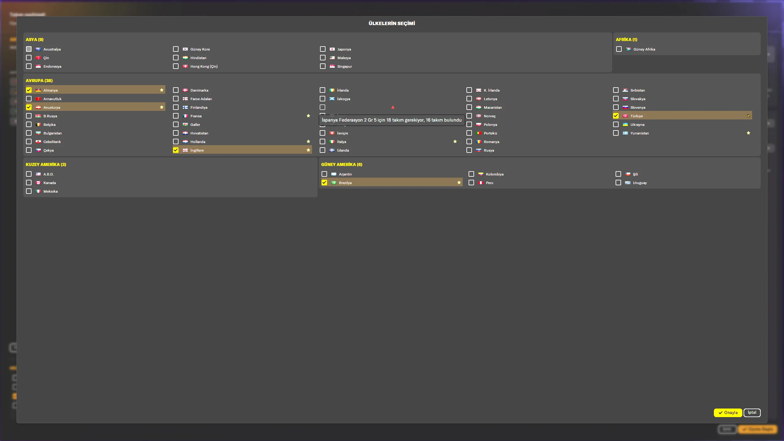Screen dimensions: 784x441
Task: Check the Güney Afrika checkbox
Action: point(619,49)
